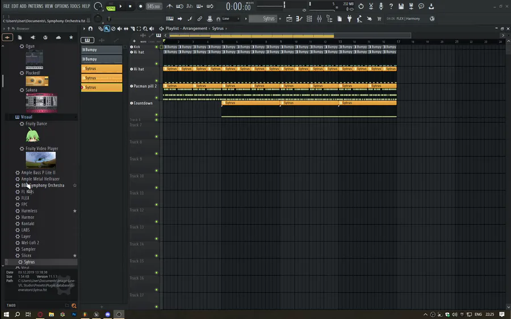This screenshot has width=511, height=319.
Task: Toggle the recording countdown icon
Action: 189,6
